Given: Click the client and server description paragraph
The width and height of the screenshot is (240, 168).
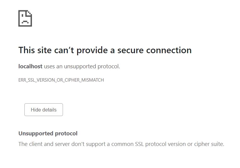Looking at the screenshot, I should pos(121,144).
